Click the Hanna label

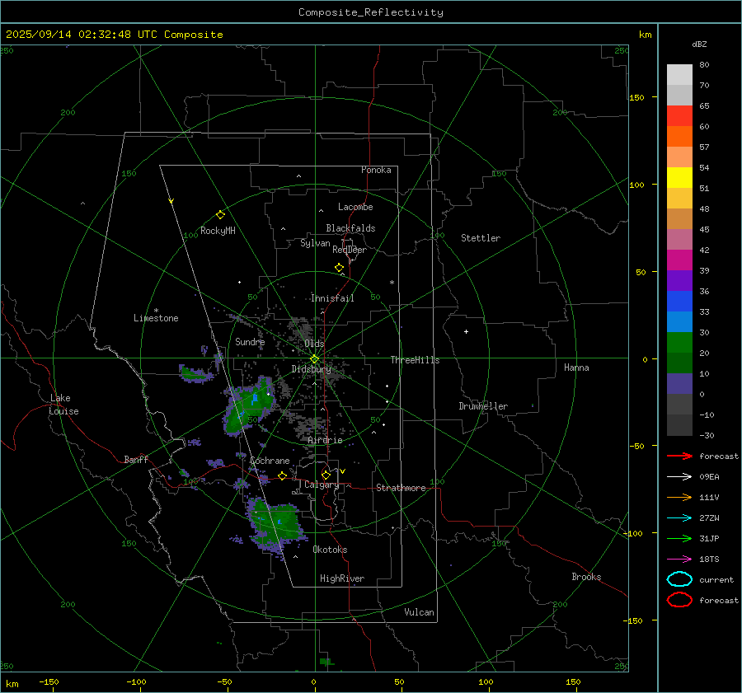tap(576, 368)
